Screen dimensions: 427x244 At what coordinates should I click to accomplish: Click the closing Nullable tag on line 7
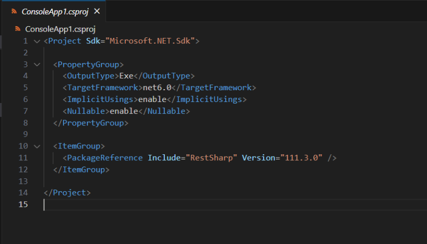coord(164,111)
